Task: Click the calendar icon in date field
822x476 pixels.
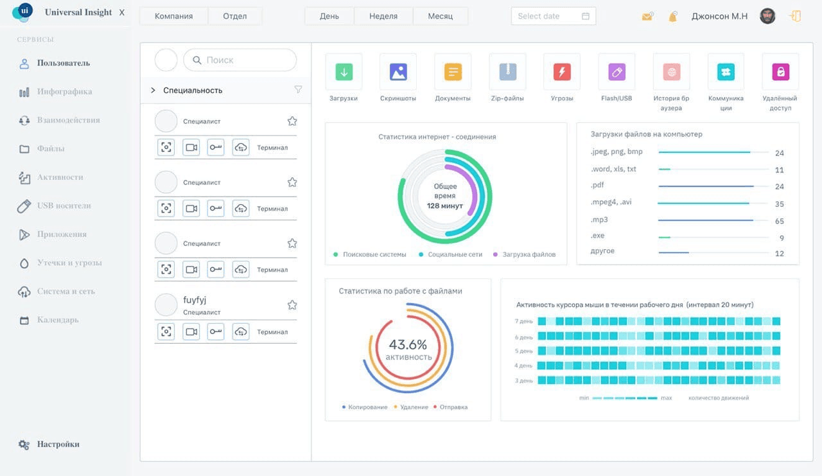Action: tap(586, 16)
